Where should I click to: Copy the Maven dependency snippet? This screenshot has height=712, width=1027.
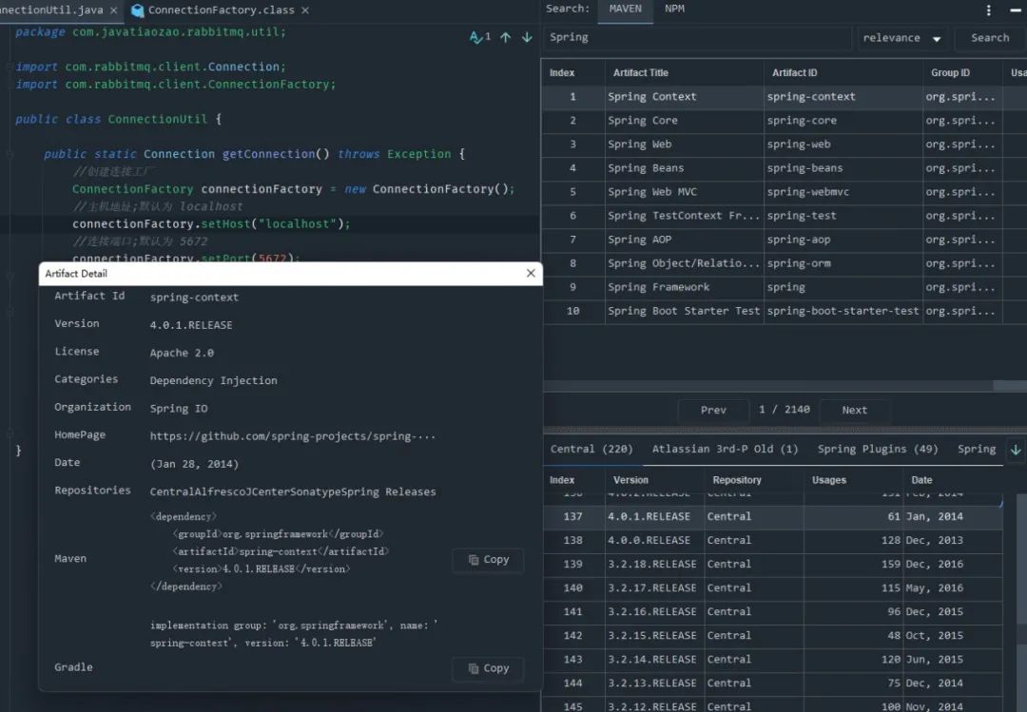(x=488, y=560)
